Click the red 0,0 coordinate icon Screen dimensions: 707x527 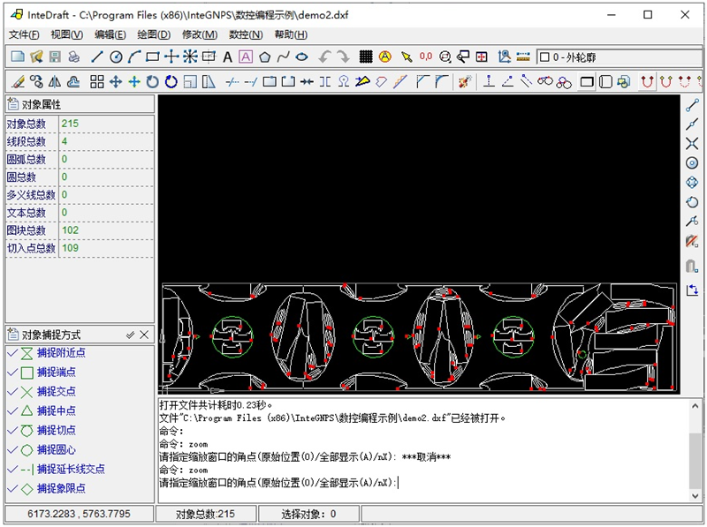[426, 56]
